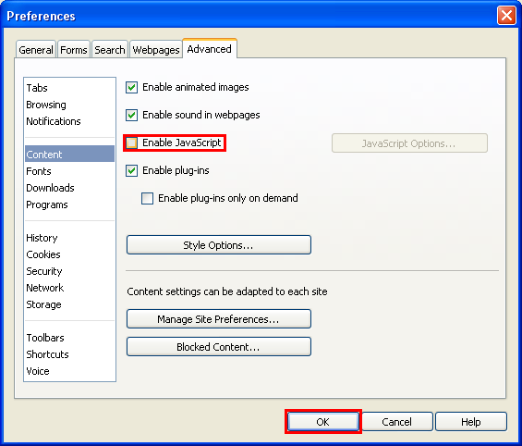Open Manage Site Preferences
Image resolution: width=522 pixels, height=446 pixels.
pos(219,319)
